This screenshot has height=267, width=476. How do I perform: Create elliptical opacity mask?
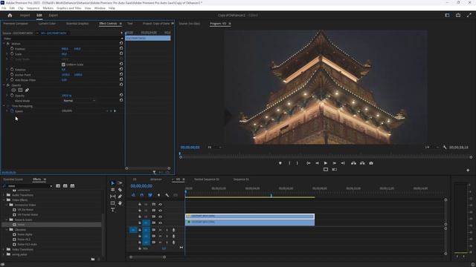coord(13,90)
